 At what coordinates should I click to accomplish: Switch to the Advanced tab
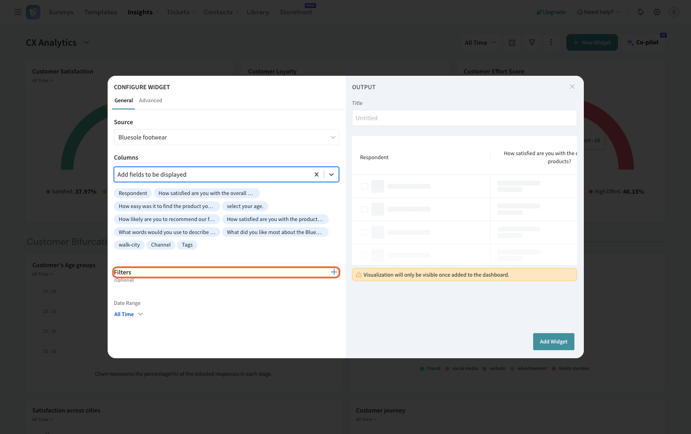click(x=150, y=100)
